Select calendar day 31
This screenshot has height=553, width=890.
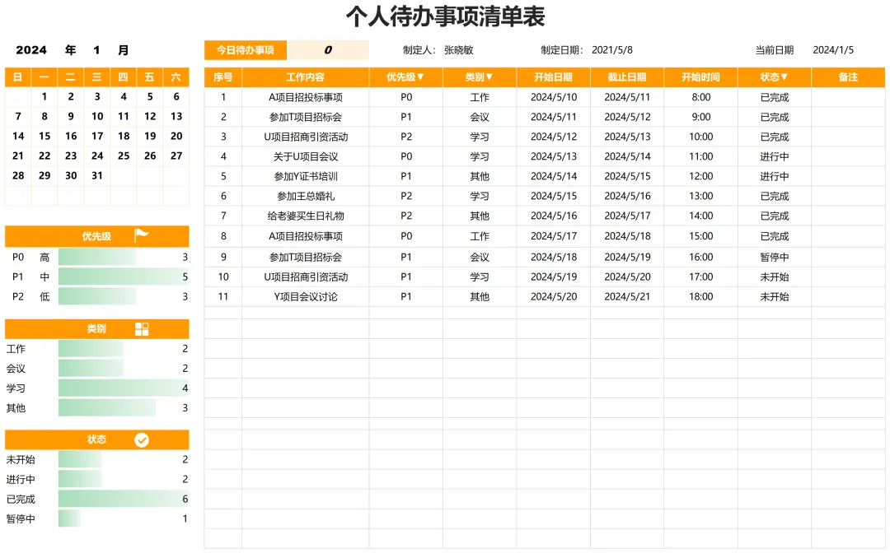(97, 175)
